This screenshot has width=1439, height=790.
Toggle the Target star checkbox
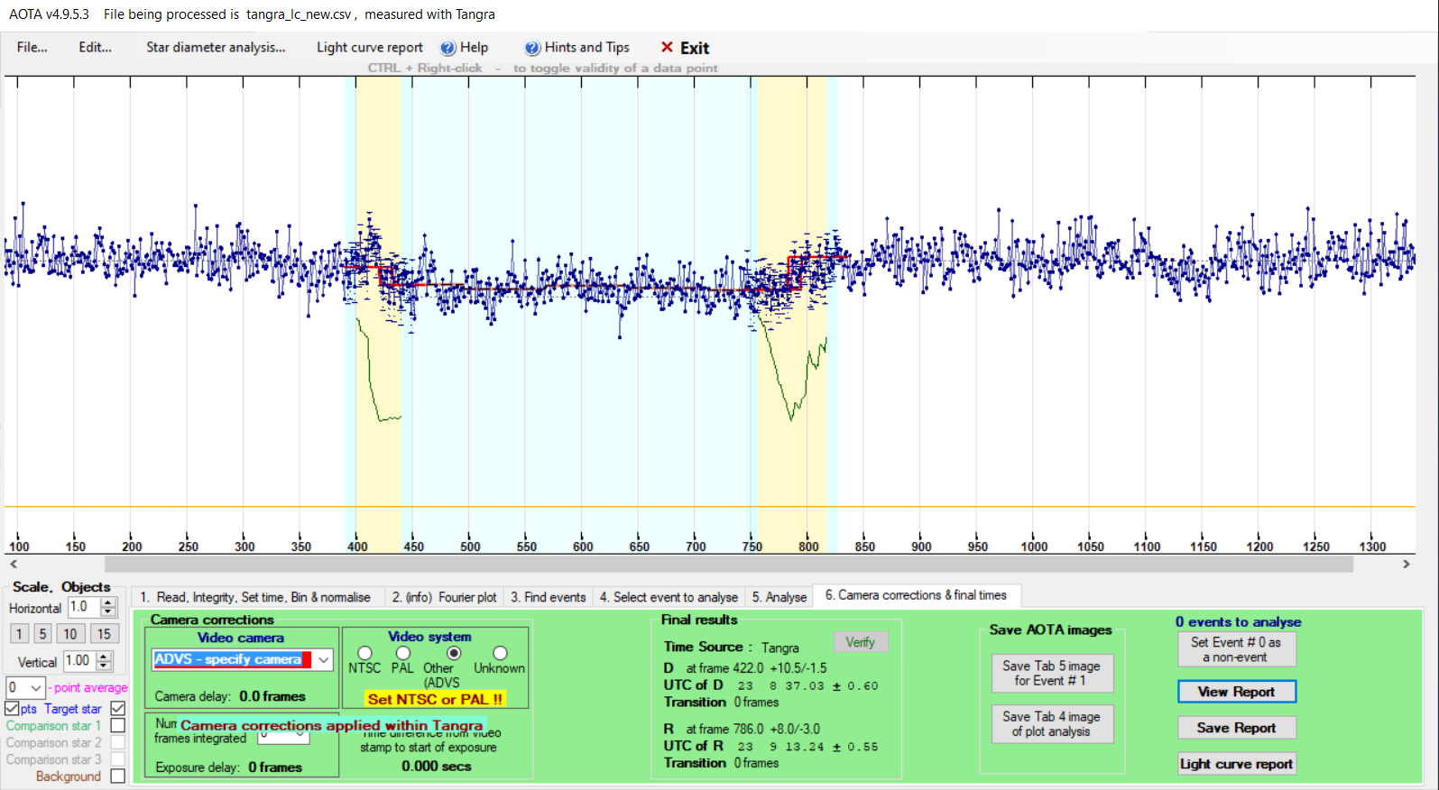tap(117, 709)
